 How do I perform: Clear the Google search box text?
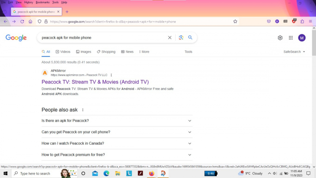tap(170, 38)
